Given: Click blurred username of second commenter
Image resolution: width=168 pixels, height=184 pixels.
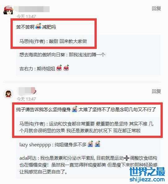Looking at the screenshot, I should pos(27,91).
